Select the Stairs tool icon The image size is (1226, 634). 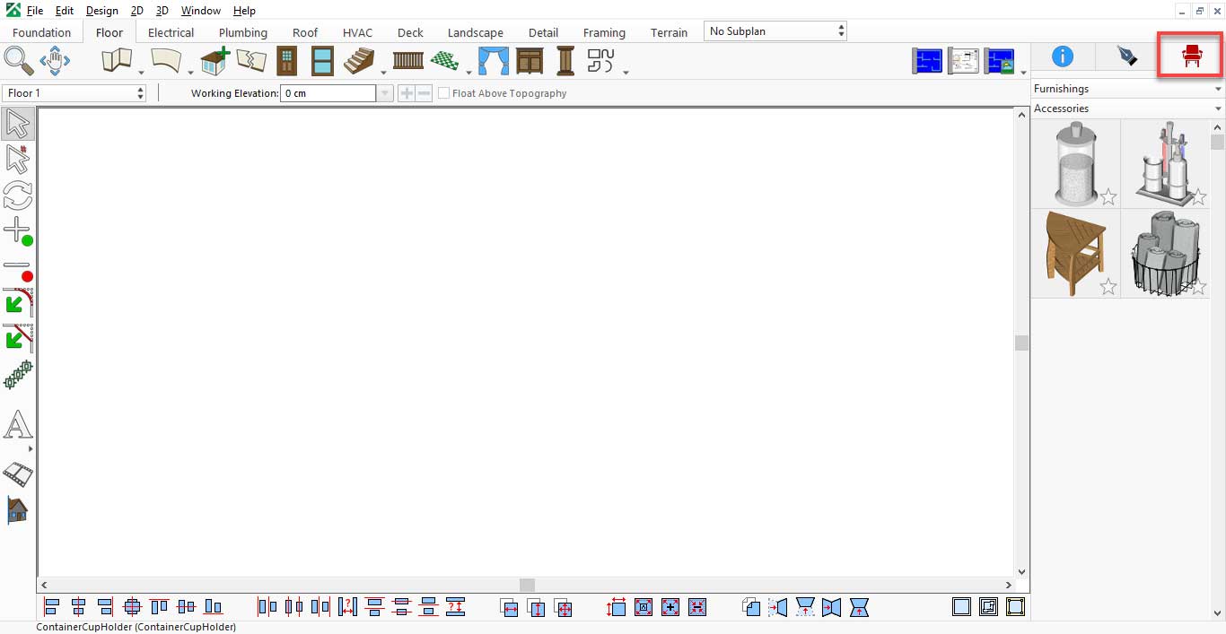359,61
